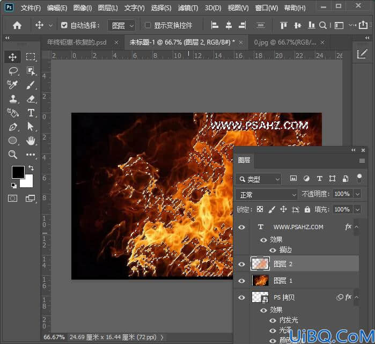Select the Hand tool

coord(31,141)
